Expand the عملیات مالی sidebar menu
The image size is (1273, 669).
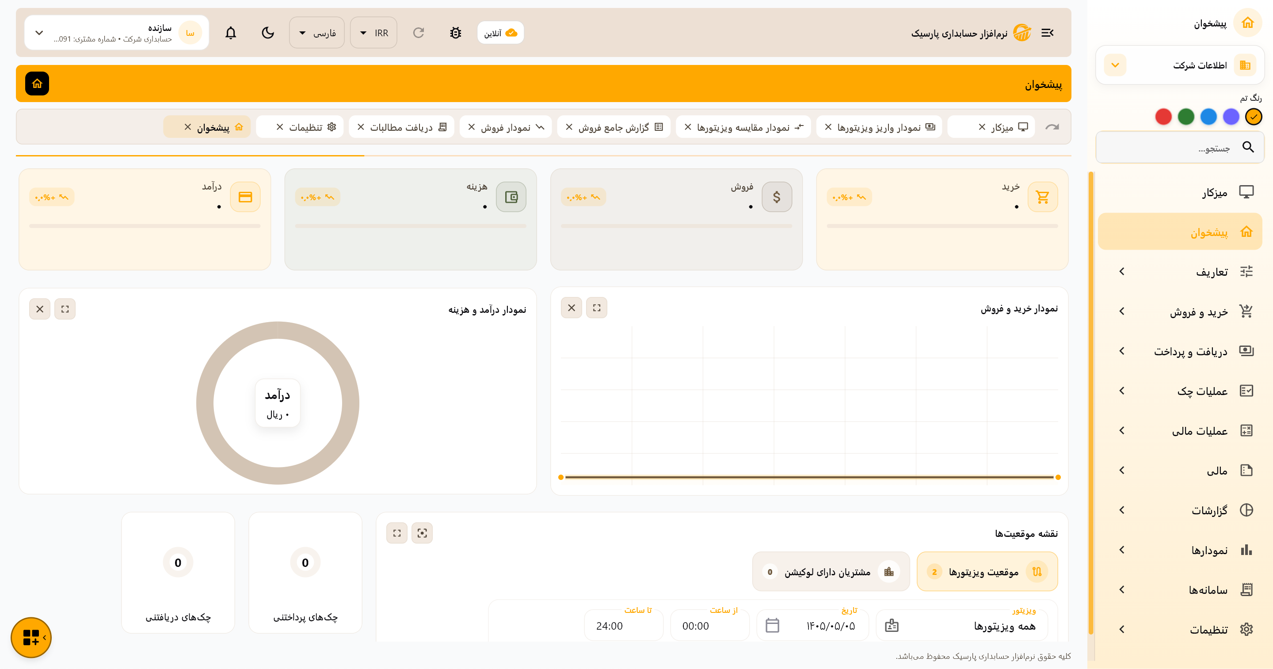coord(1179,430)
